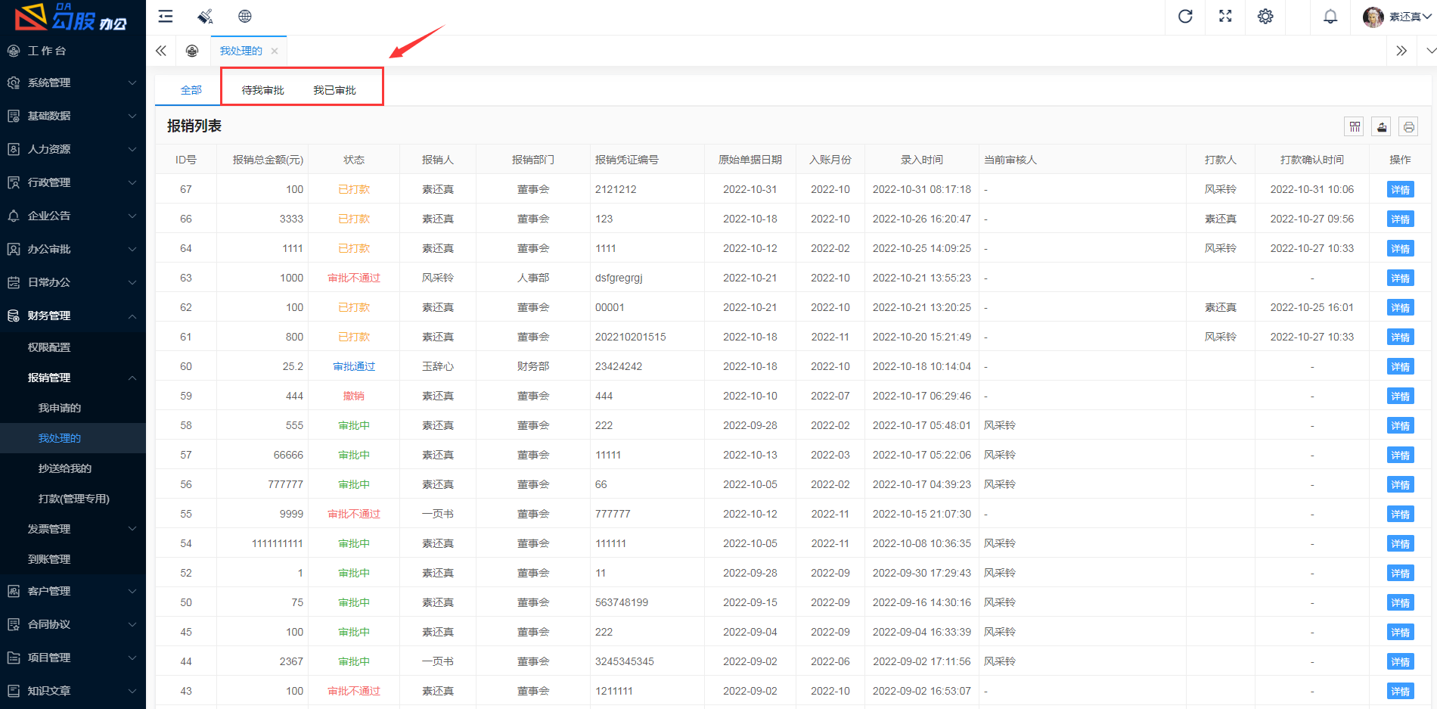Expand 发票管理 submenu
1437x709 pixels.
[73, 529]
